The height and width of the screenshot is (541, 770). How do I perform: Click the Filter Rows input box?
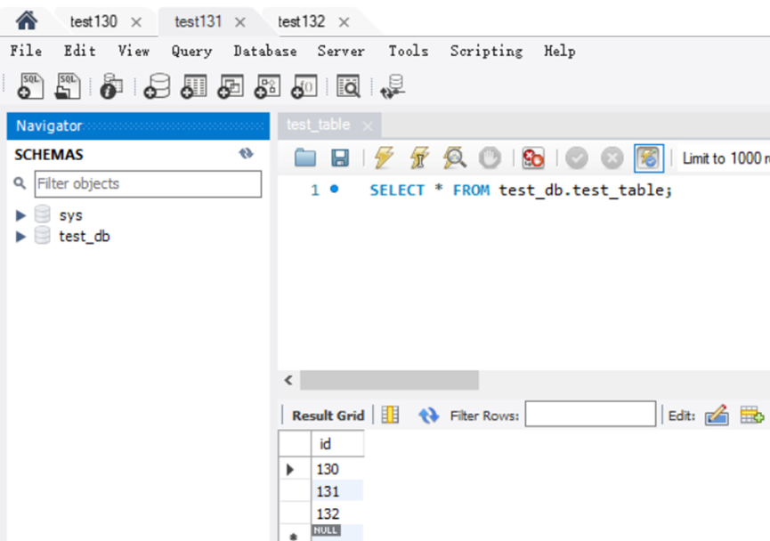(589, 415)
